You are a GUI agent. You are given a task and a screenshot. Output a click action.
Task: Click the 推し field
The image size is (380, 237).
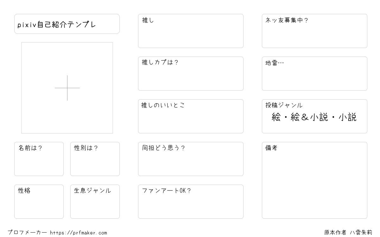coord(191,31)
